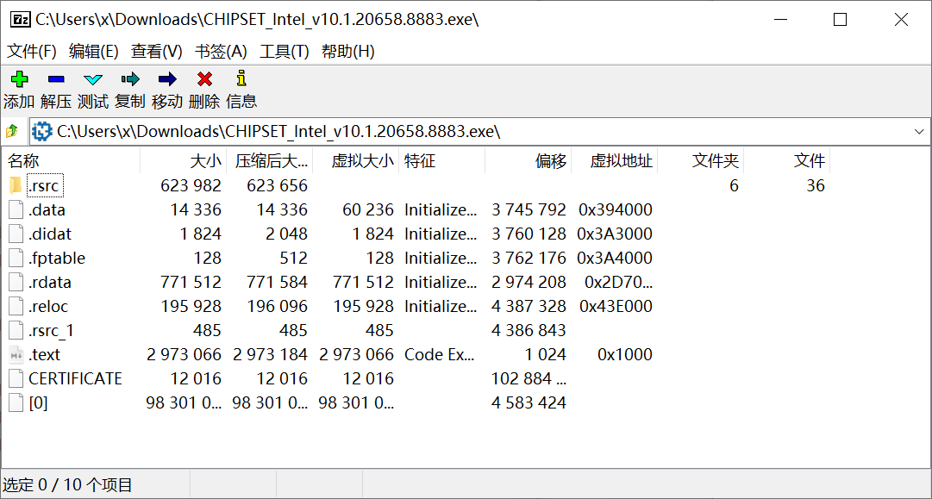Sort by 大小 column header
Image resolution: width=932 pixels, height=499 pixels.
coord(183,161)
